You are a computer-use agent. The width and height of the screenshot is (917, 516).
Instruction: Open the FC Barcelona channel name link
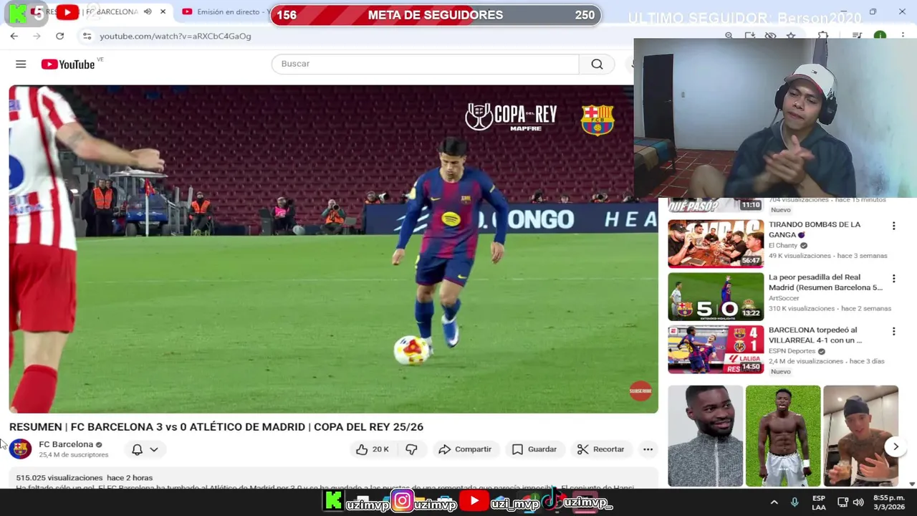click(x=66, y=444)
